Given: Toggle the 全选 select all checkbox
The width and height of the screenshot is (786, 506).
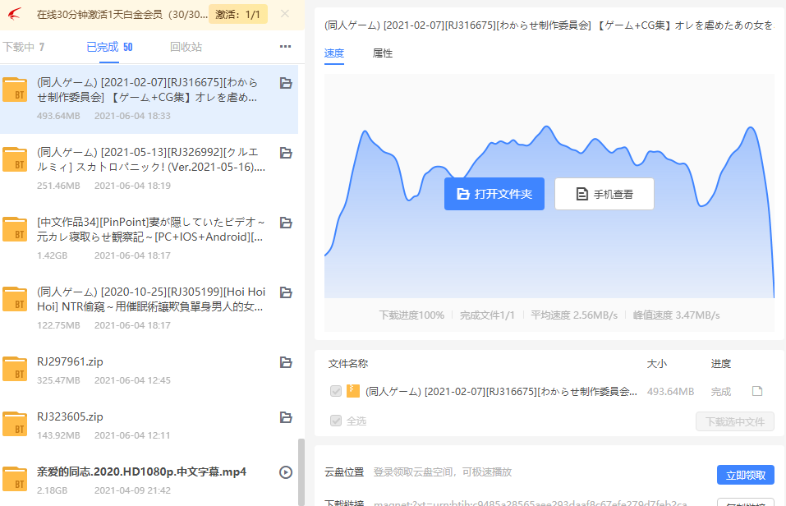Looking at the screenshot, I should (x=335, y=421).
